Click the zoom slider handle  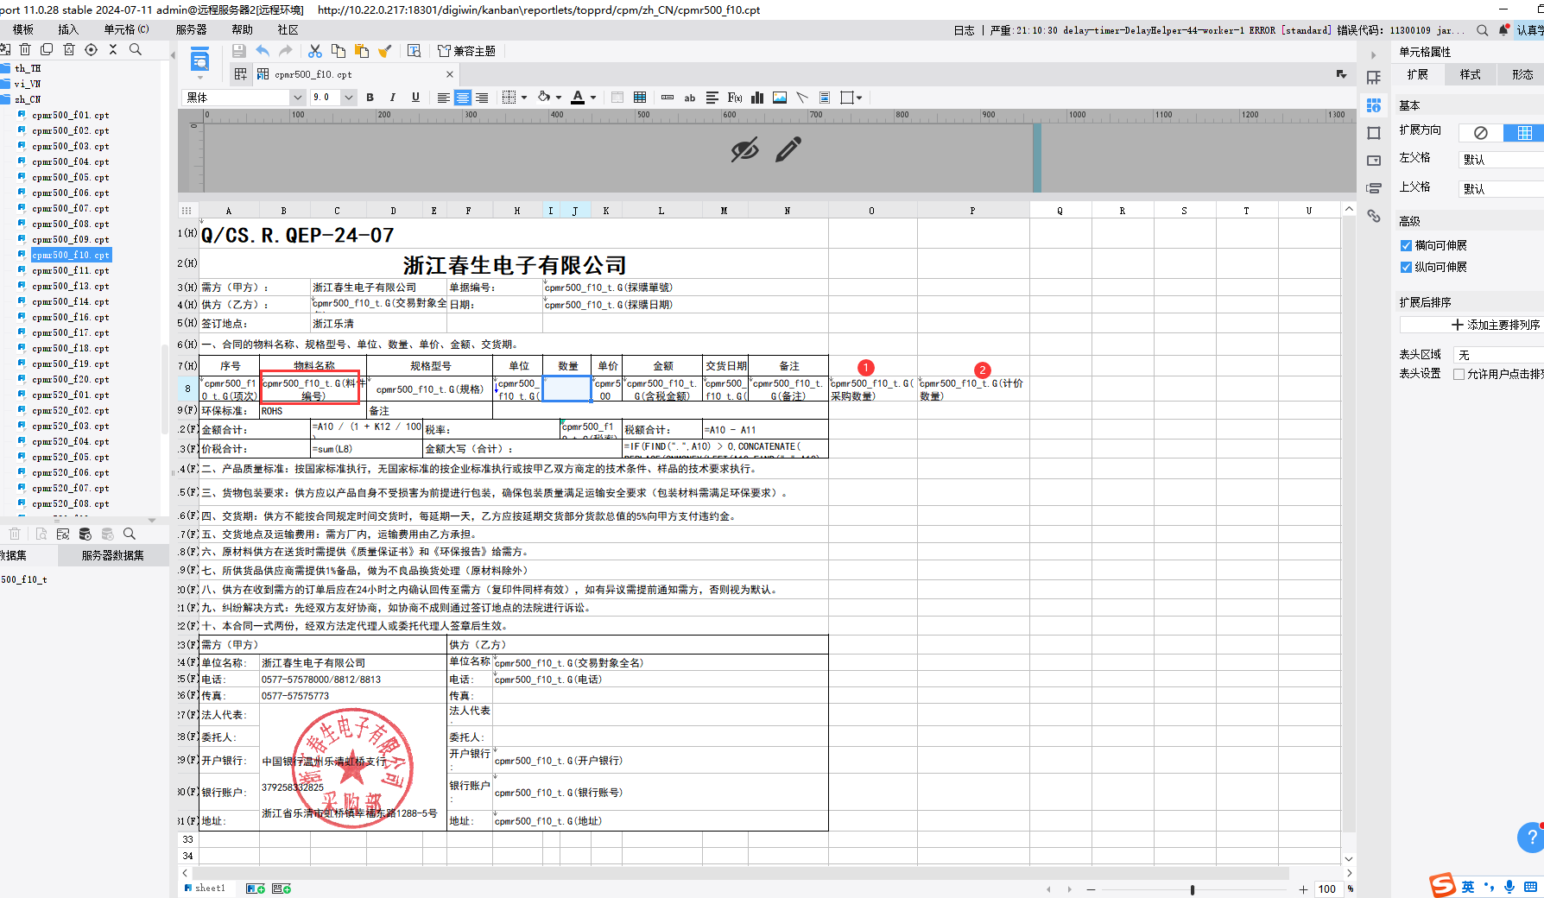coord(1193,889)
